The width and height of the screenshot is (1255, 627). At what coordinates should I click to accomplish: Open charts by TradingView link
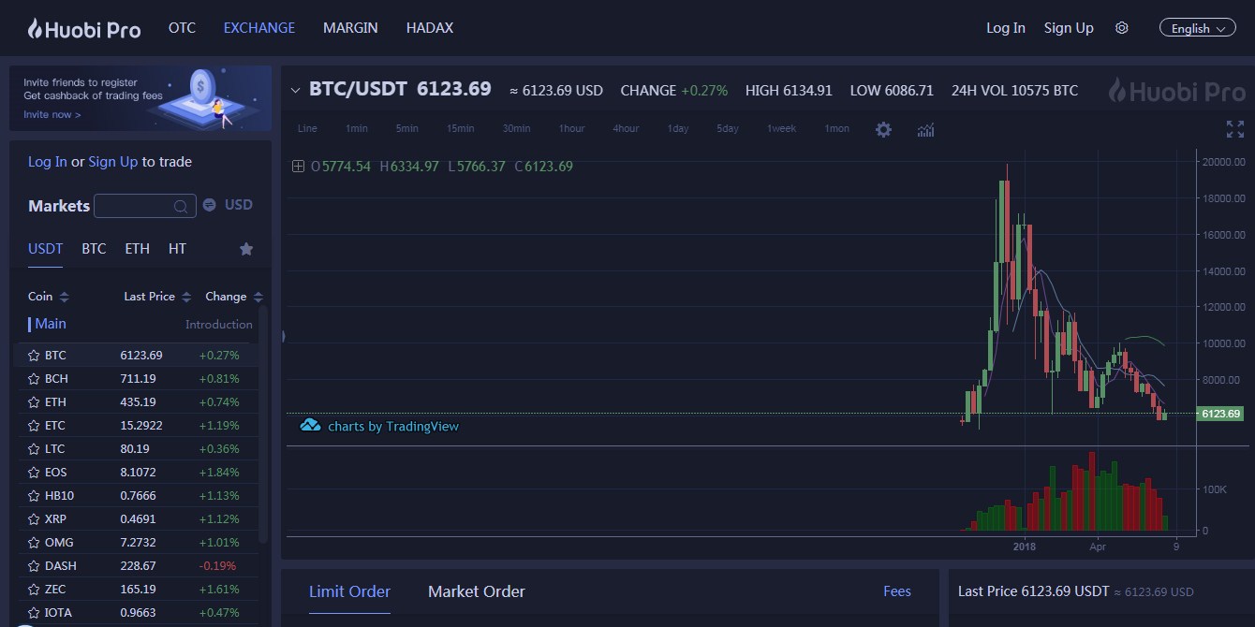coord(393,426)
